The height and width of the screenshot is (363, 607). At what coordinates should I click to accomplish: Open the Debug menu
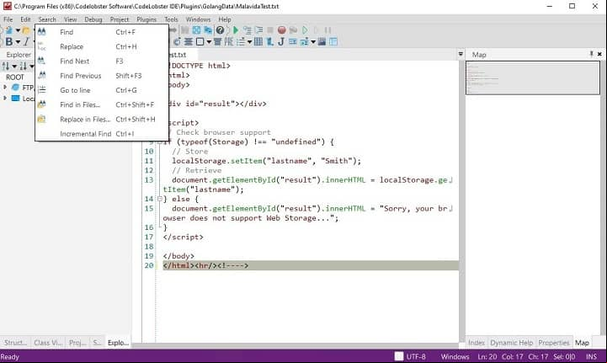click(x=93, y=19)
